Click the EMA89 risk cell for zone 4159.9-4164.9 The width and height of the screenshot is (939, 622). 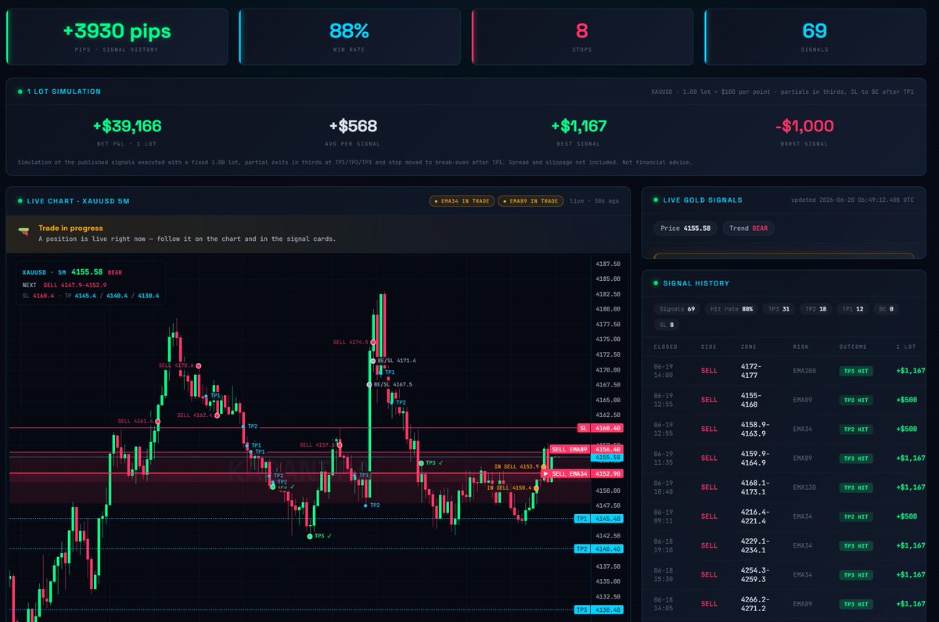(804, 458)
